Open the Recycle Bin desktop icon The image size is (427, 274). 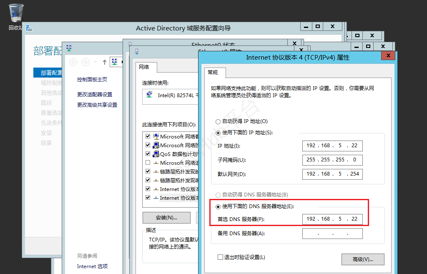tap(16, 14)
